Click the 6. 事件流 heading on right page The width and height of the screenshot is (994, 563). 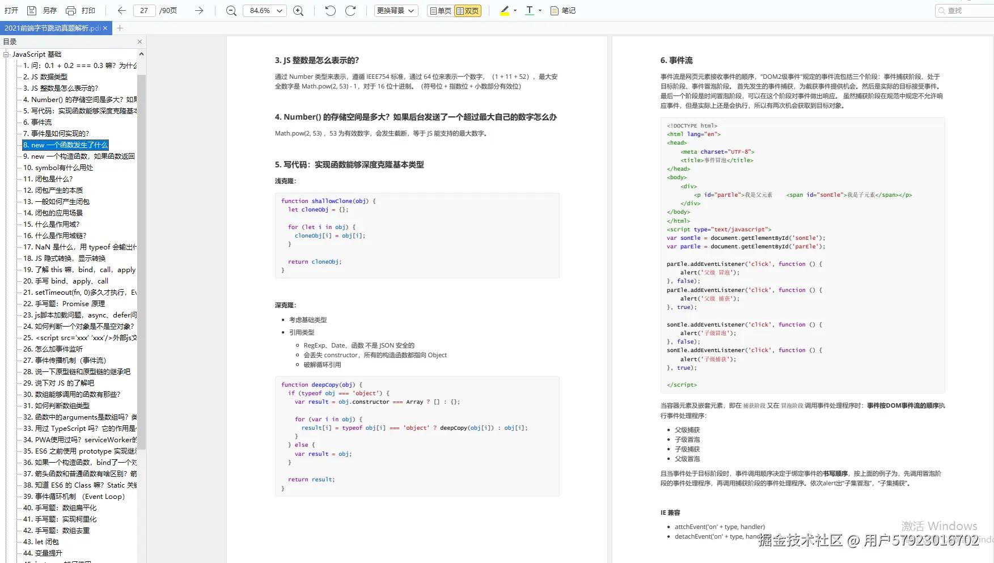tap(676, 60)
